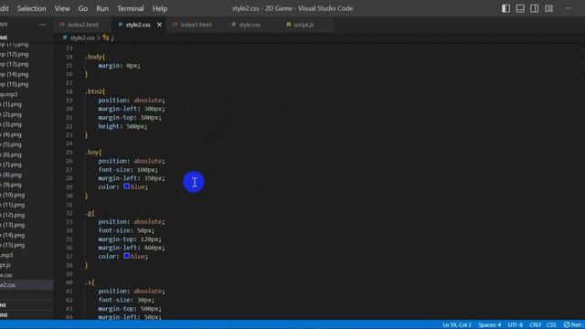This screenshot has height=329, width=585.
Task: Open the Help menu
Action: pyautogui.click(x=160, y=8)
